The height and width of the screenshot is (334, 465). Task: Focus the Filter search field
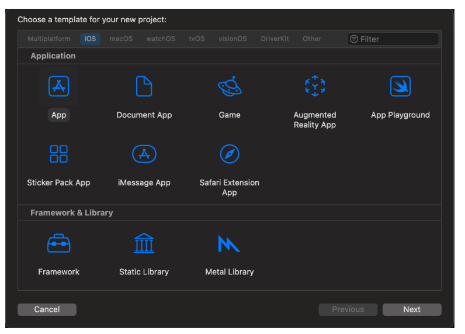(x=397, y=39)
